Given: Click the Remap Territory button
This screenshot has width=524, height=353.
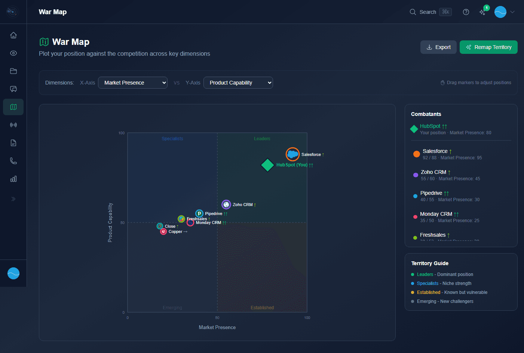Looking at the screenshot, I should (488, 47).
